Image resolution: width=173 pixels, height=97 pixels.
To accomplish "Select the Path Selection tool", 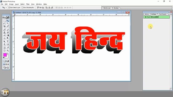I will point(4,41).
